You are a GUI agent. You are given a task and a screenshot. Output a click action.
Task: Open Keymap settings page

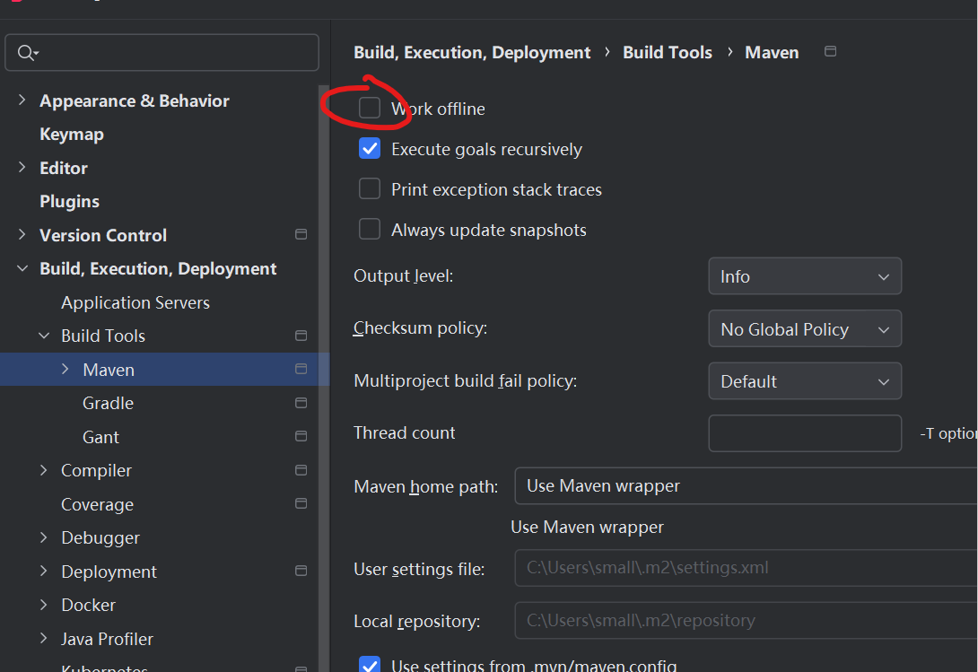[x=72, y=135]
